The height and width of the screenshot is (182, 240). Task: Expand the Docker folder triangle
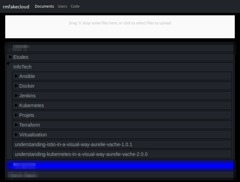pos(16,86)
